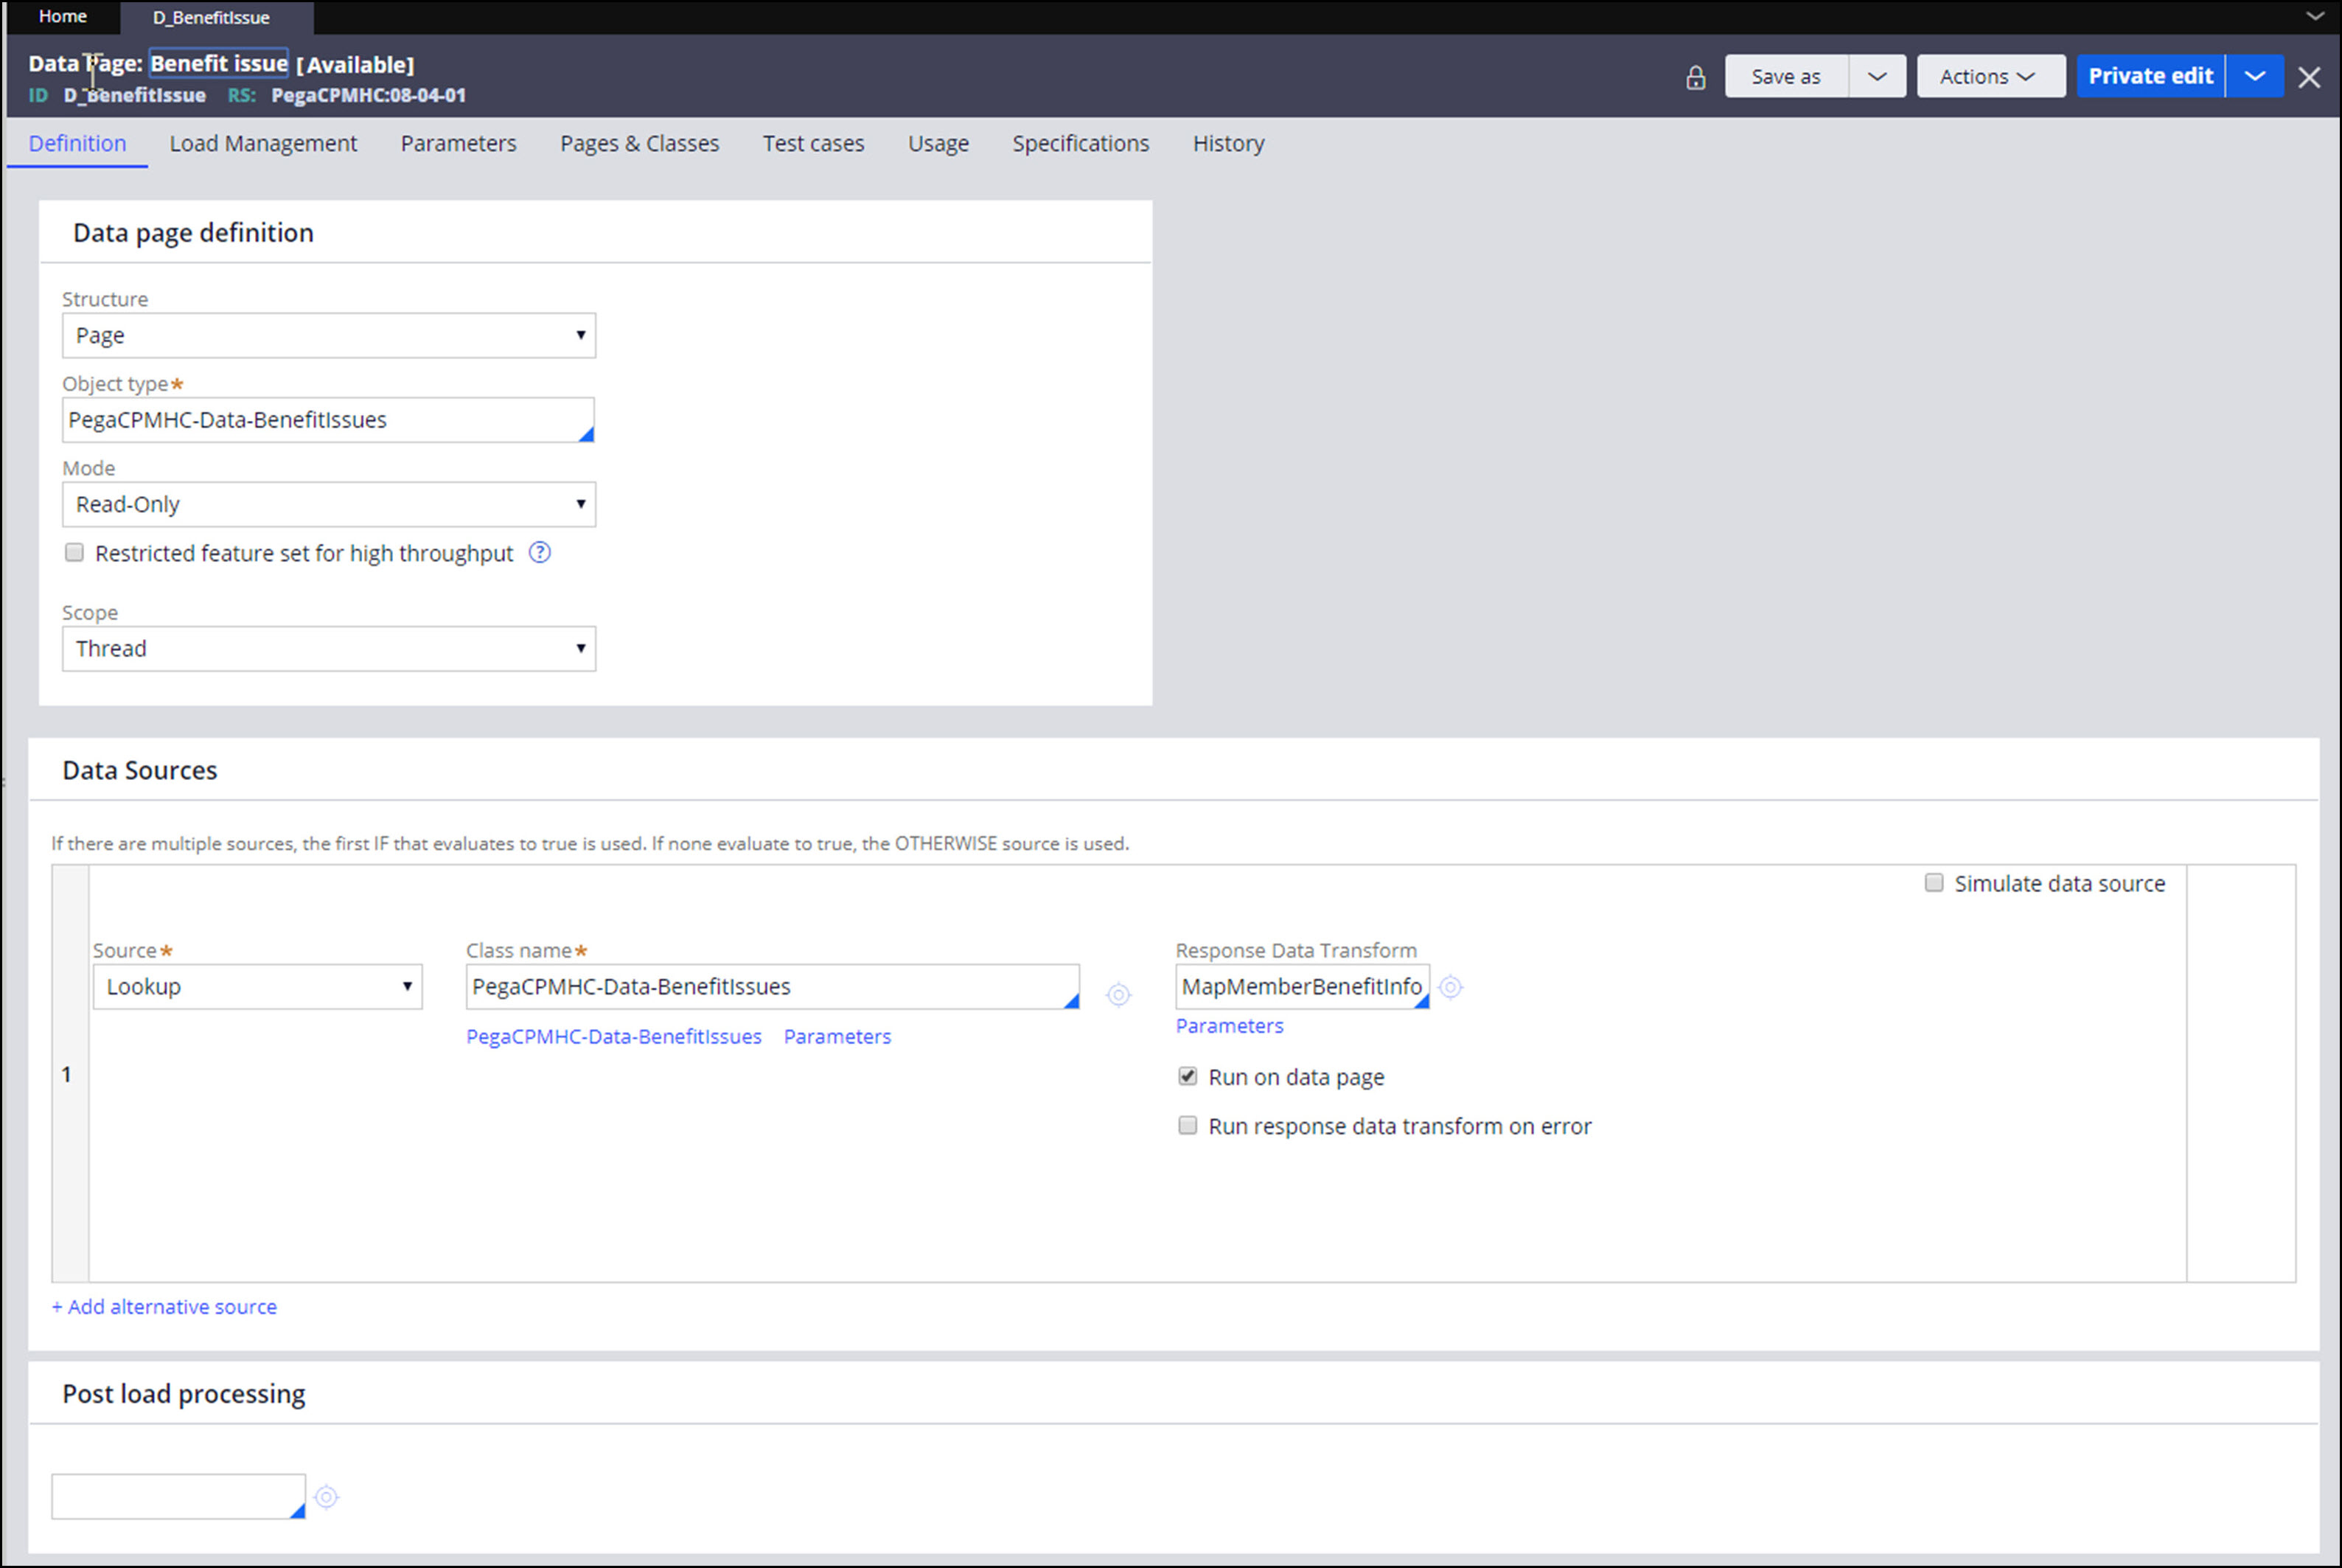2342x1568 pixels.
Task: Enable Run response data transform on error
Action: tap(1187, 1125)
